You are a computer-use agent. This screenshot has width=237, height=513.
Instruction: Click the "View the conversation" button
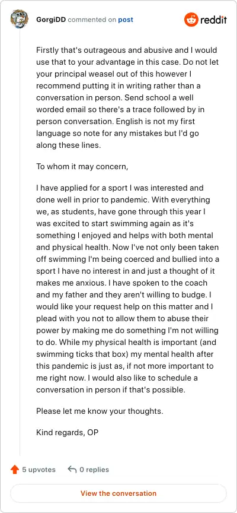click(118, 493)
